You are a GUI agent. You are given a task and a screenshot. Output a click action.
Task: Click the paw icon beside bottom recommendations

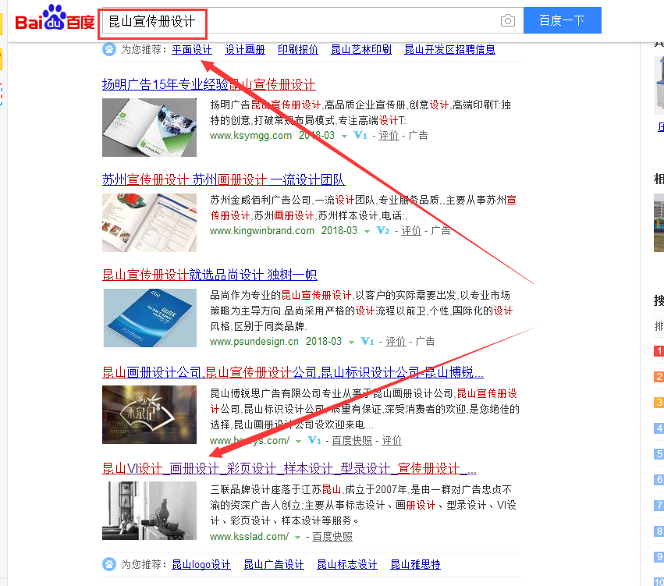click(x=109, y=564)
